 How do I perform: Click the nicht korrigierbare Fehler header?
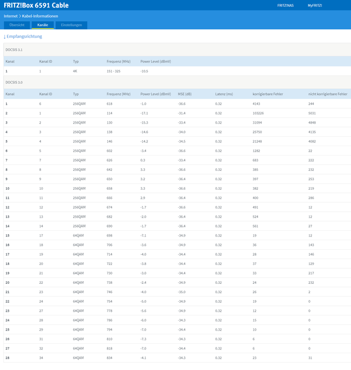pos(328,94)
